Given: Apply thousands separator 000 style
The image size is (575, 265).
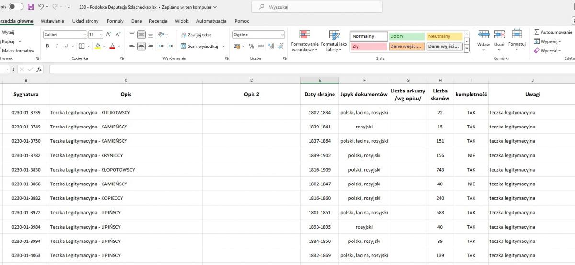Looking at the screenshot, I should tap(261, 46).
